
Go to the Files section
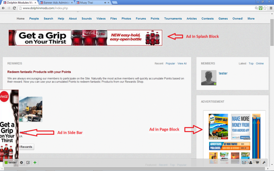tap(114, 18)
